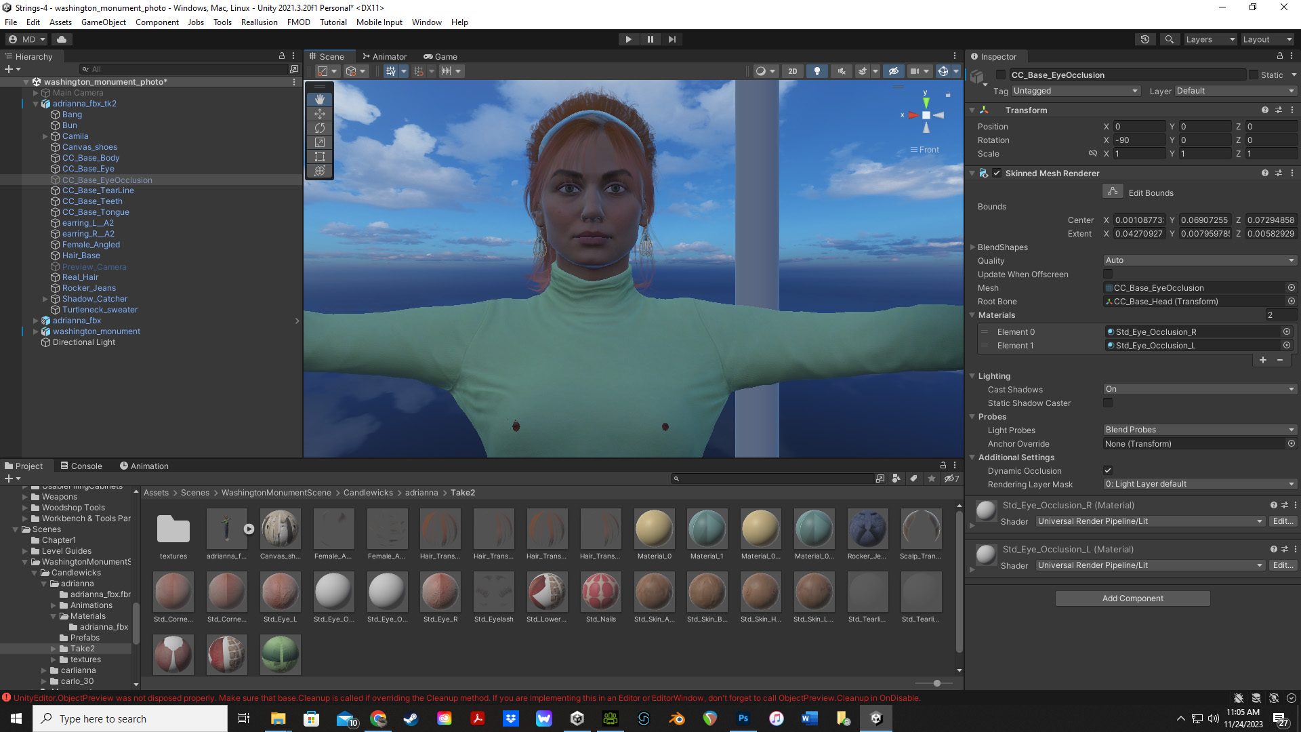Screen dimensions: 1301x732
Task: Select the Rect tool
Action: [x=319, y=157]
